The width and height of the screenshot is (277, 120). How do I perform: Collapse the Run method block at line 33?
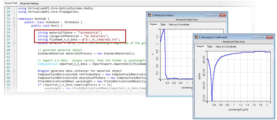tap(14, 25)
